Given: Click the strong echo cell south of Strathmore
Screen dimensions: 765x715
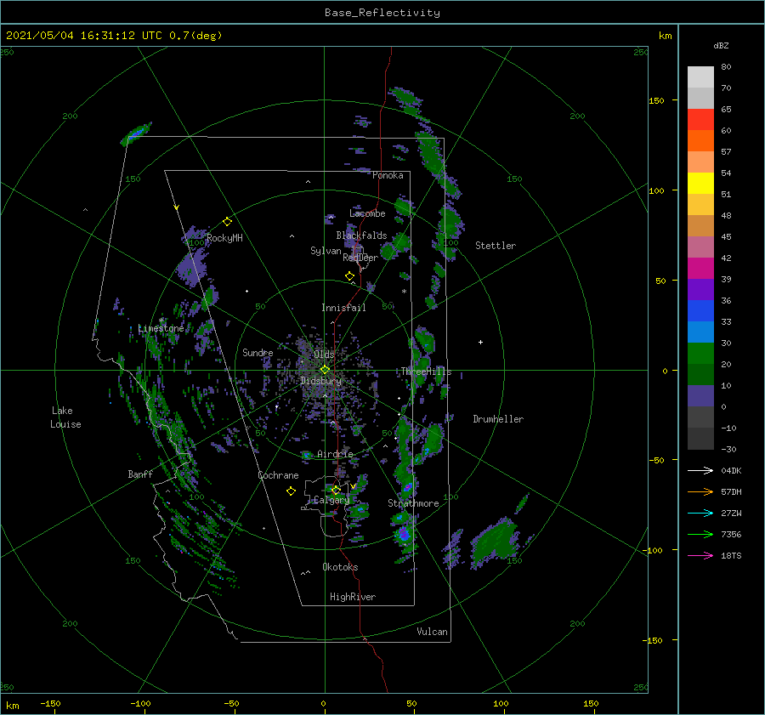Looking at the screenshot, I should [x=404, y=535].
